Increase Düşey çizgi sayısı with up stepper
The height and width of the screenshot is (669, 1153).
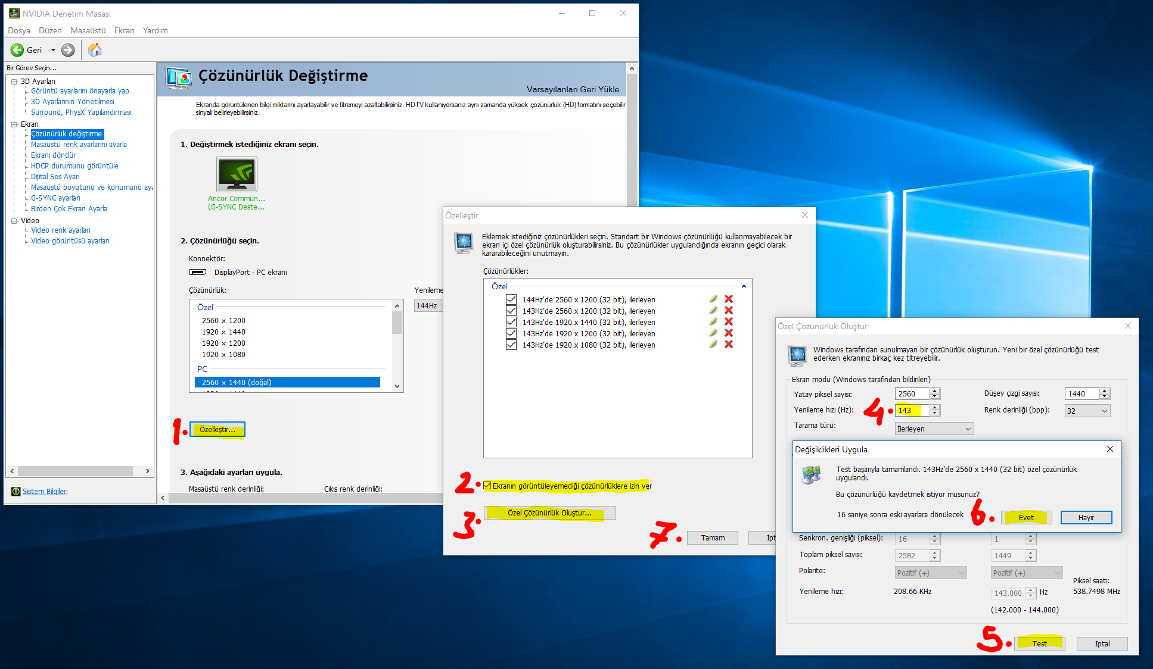1104,390
